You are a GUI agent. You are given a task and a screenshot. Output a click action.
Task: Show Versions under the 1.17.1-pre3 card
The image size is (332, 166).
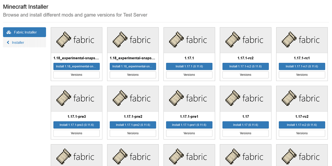(x=77, y=133)
